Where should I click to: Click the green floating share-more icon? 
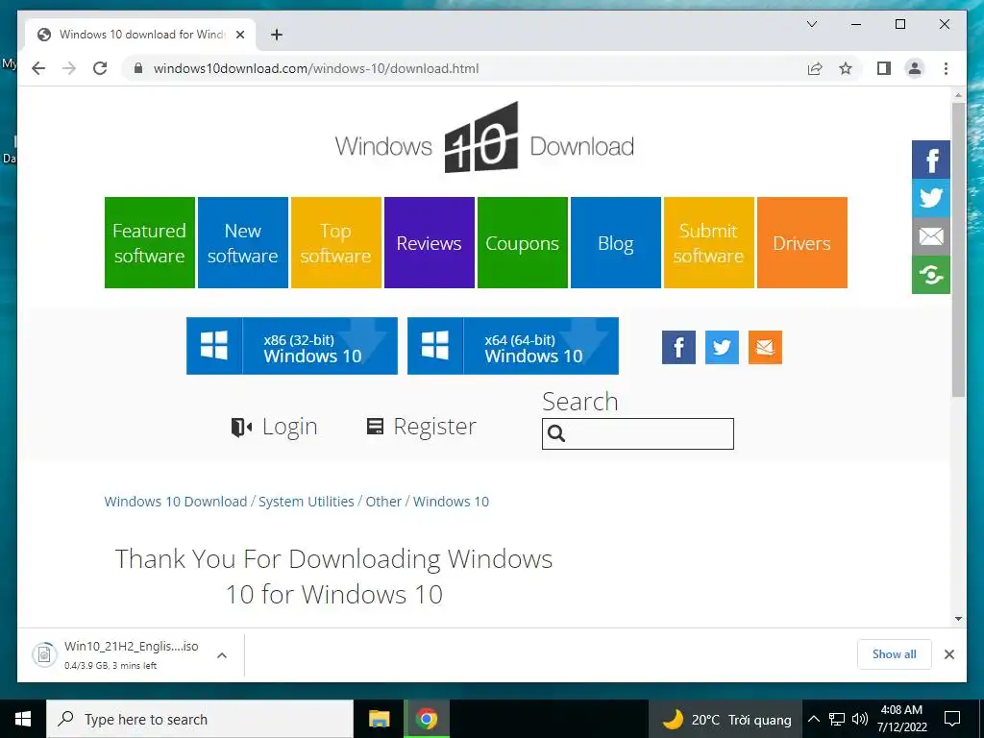coord(930,274)
